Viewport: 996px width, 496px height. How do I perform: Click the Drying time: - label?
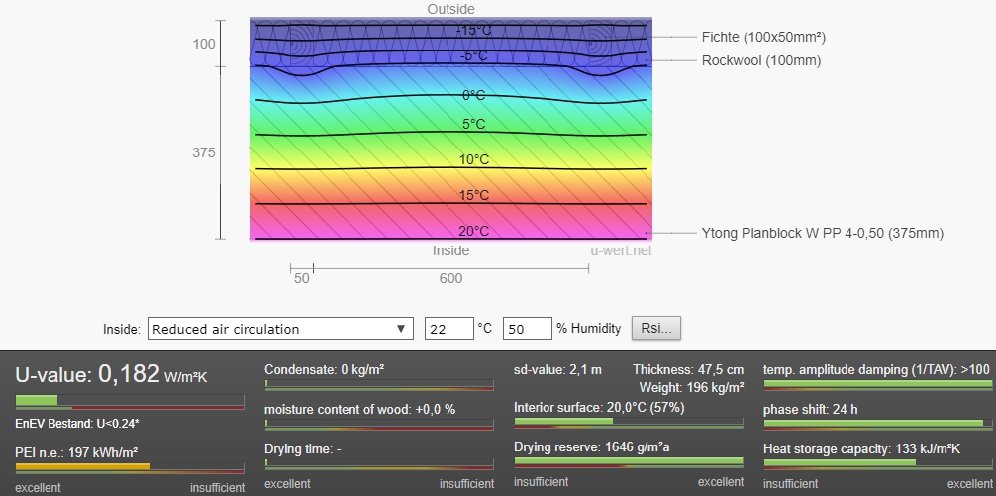coord(302,449)
